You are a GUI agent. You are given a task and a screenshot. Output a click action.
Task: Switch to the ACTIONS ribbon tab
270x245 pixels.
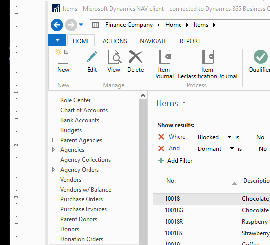coord(115,41)
